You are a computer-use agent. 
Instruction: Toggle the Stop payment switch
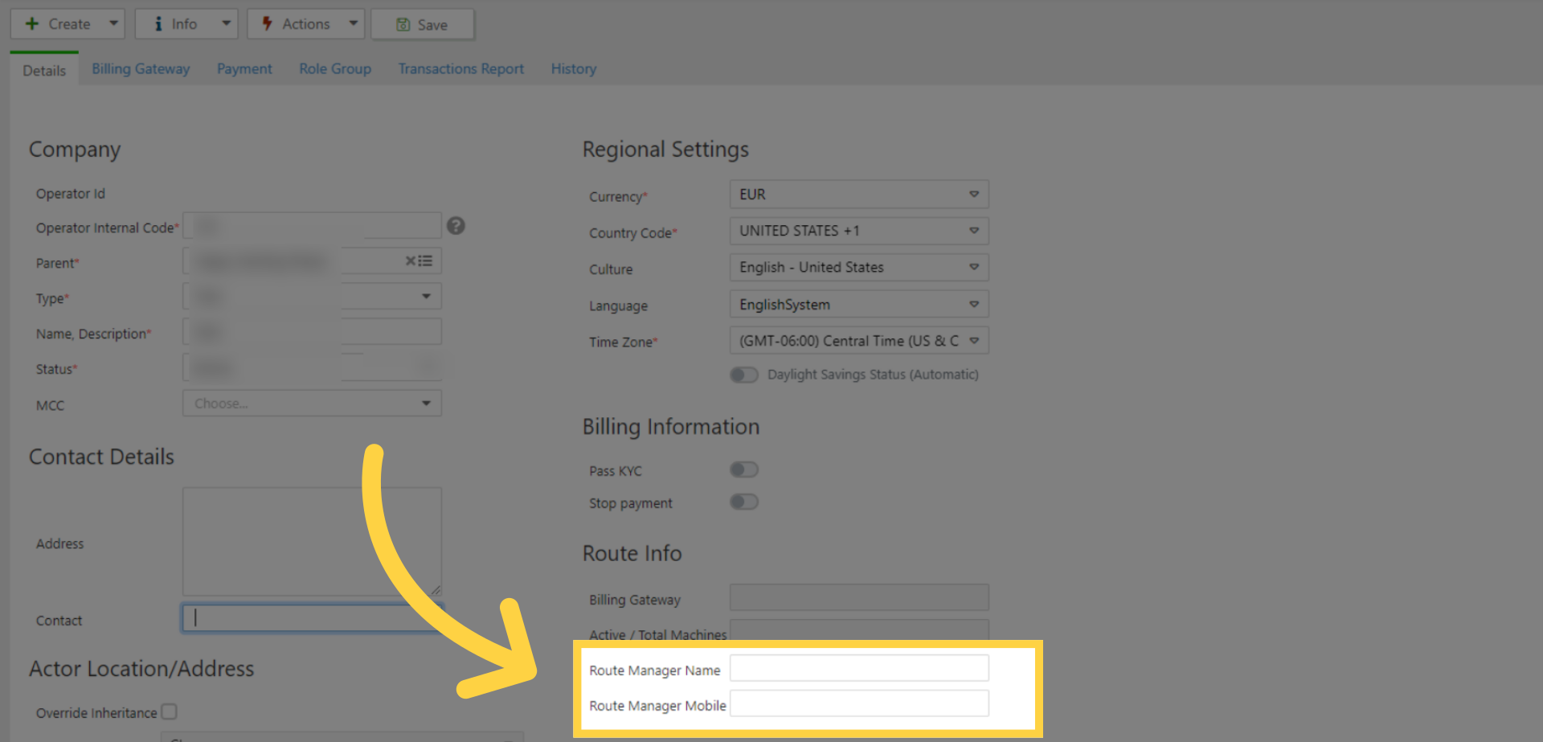744,502
